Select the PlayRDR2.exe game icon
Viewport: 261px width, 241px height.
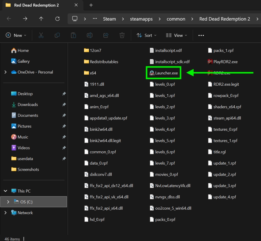click(x=210, y=62)
